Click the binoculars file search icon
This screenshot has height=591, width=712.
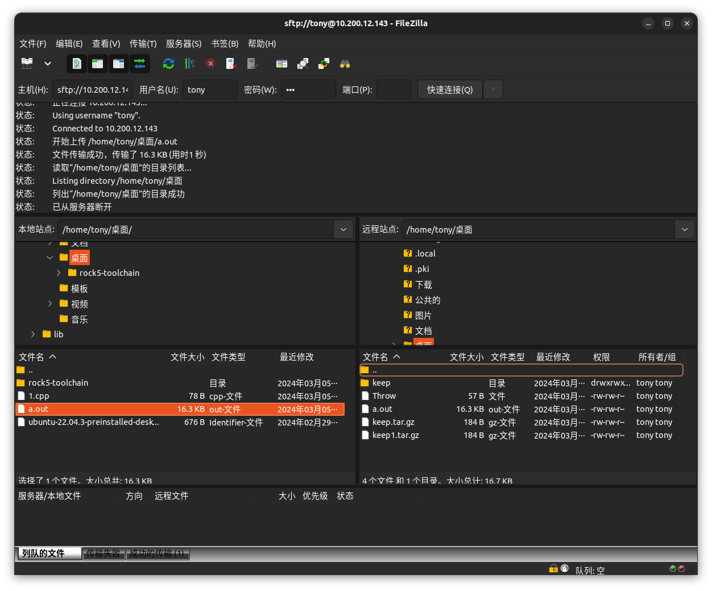click(345, 64)
